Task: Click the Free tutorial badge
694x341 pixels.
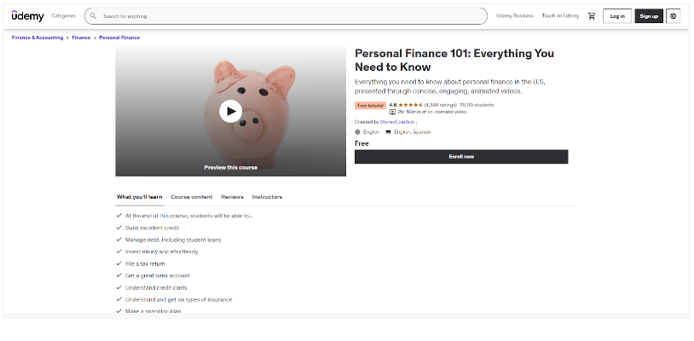Action: [371, 106]
